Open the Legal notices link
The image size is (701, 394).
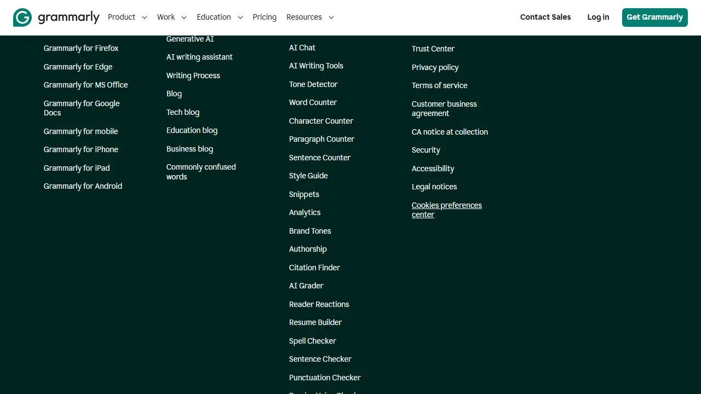(x=434, y=187)
